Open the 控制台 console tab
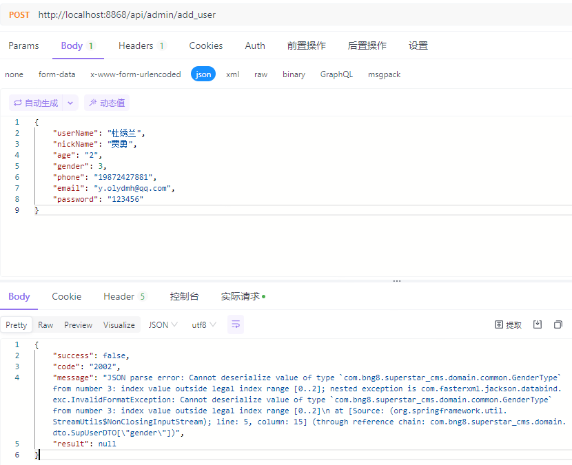The image size is (572, 465). [184, 296]
